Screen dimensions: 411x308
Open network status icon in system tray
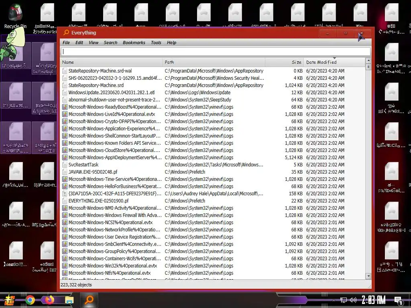[x=344, y=300]
